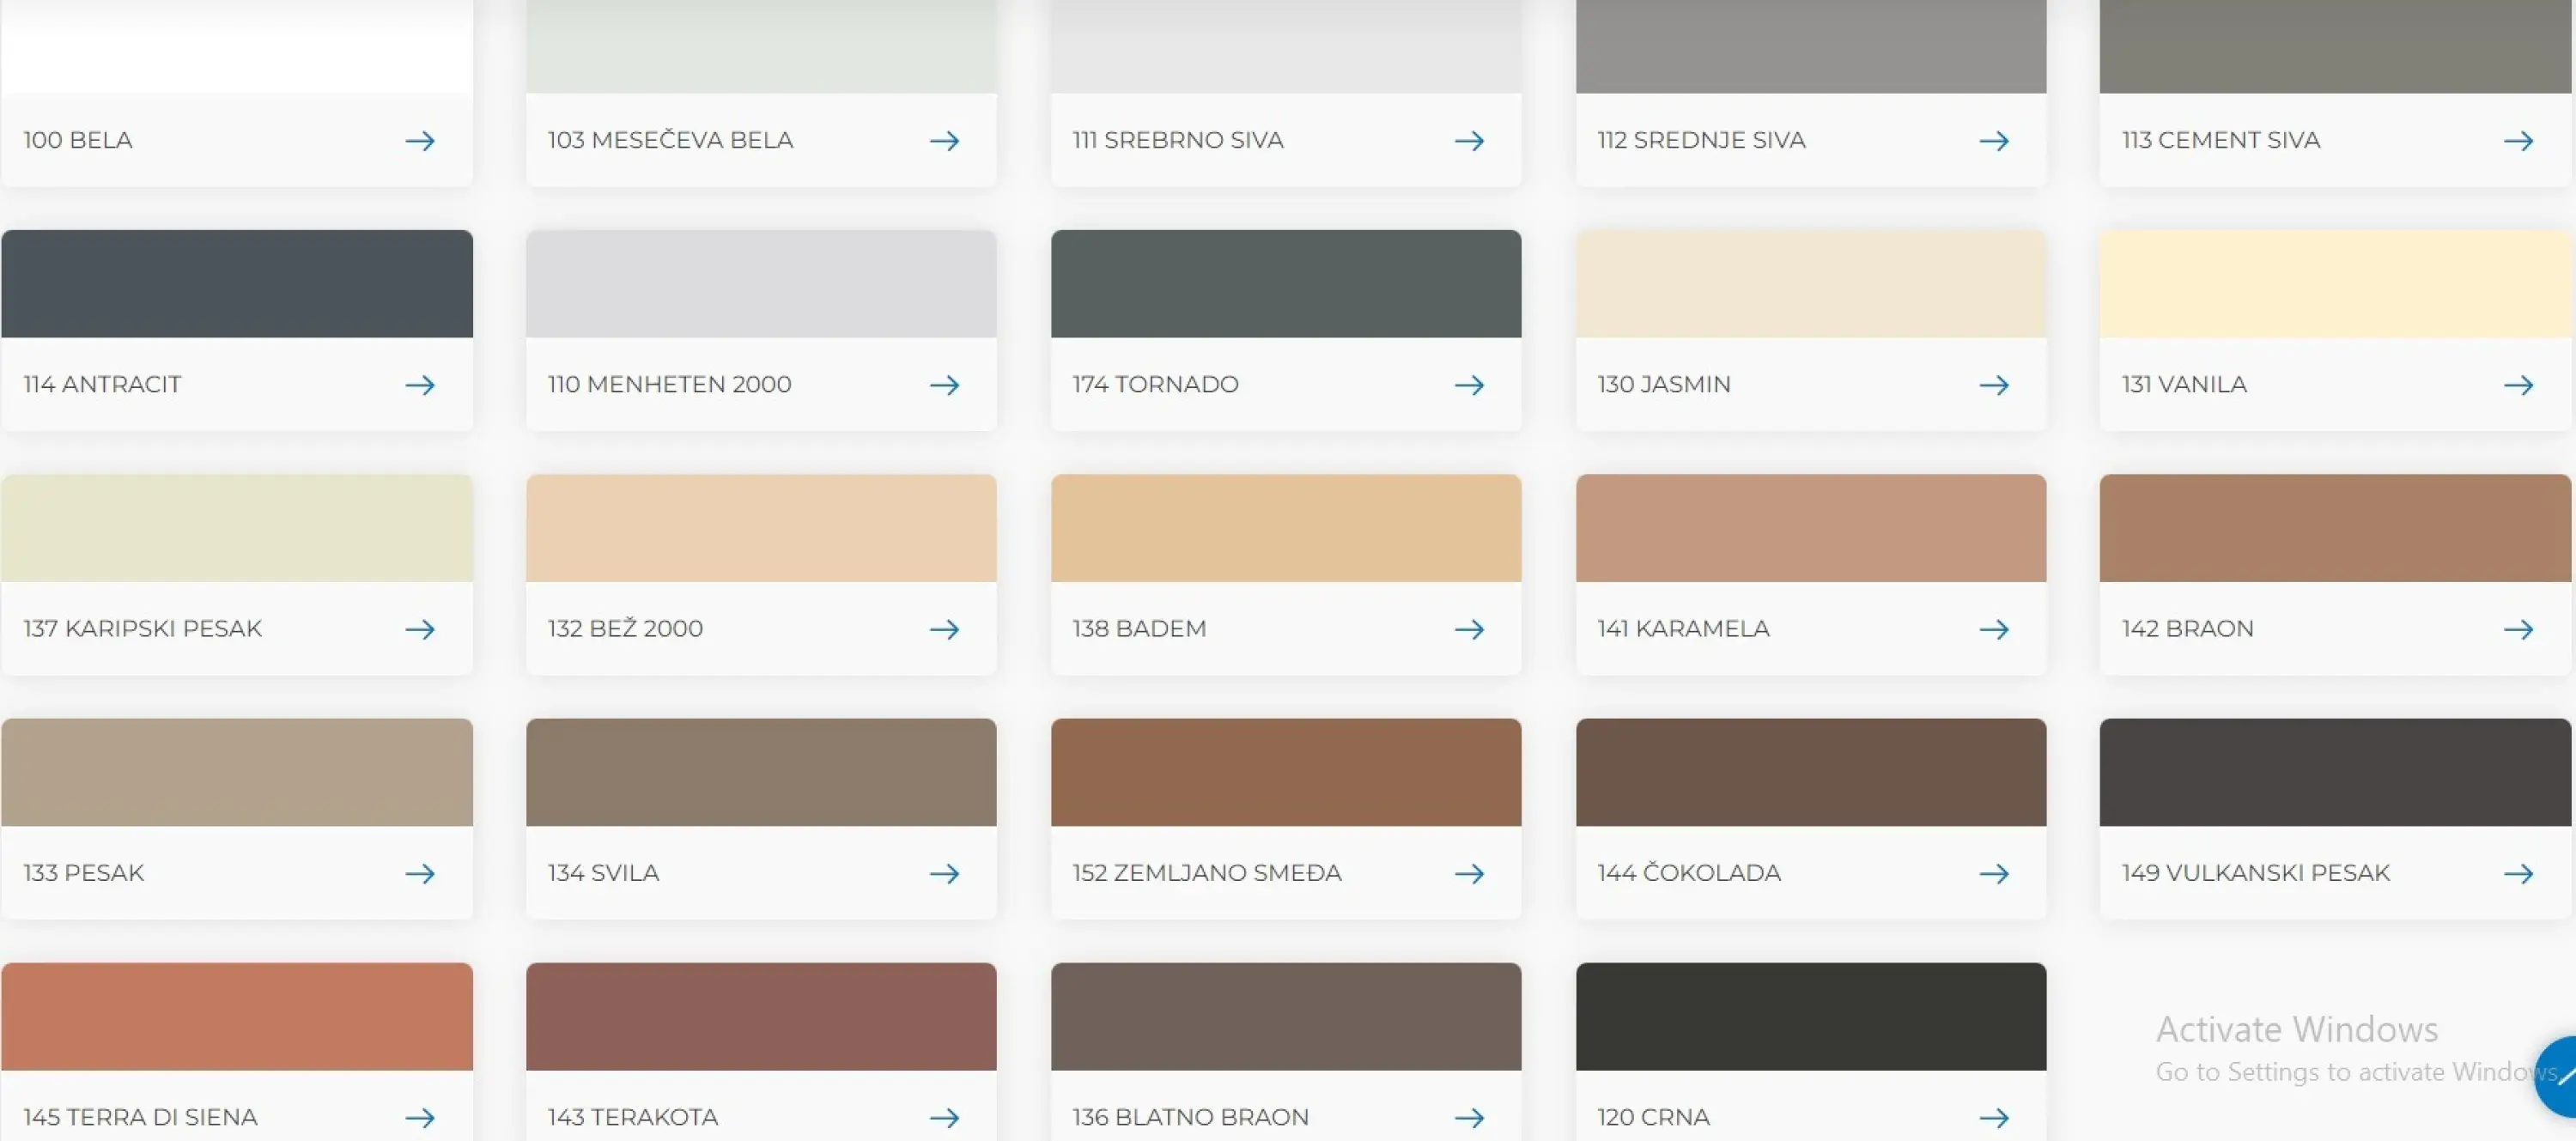Screen dimensions: 2576x1141
Task: Click the 137 KARIPSKI PESAK label
Action: [142, 628]
